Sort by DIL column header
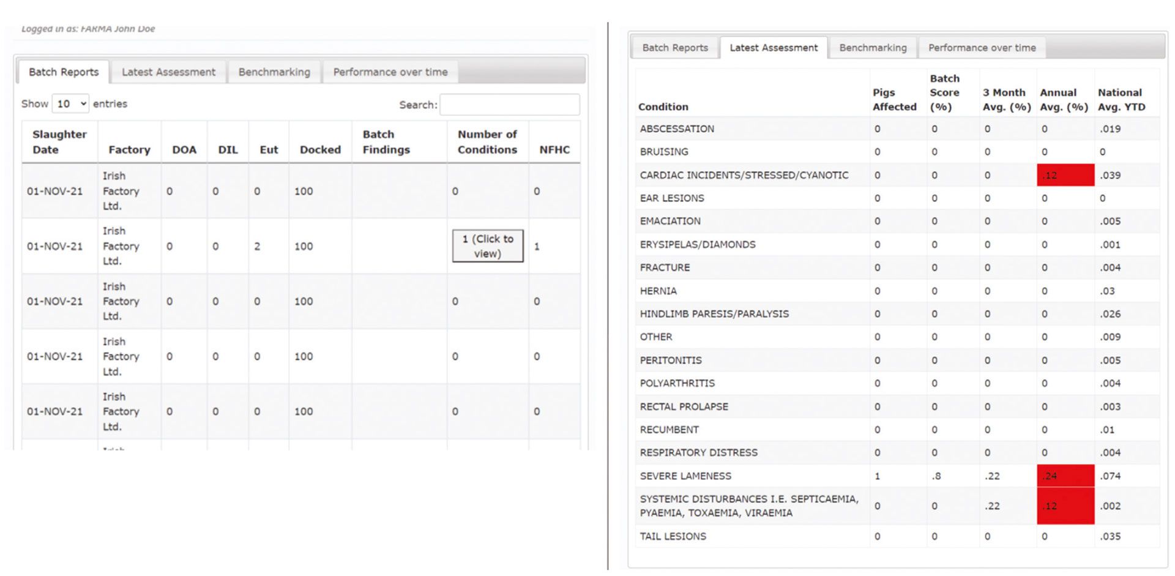The image size is (1175, 576). coord(228,142)
